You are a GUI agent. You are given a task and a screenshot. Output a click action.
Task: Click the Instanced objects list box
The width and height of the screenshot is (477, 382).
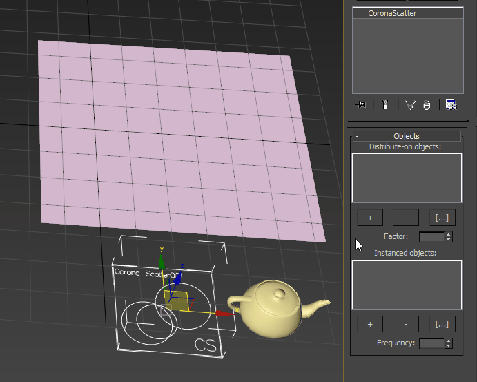coord(407,285)
